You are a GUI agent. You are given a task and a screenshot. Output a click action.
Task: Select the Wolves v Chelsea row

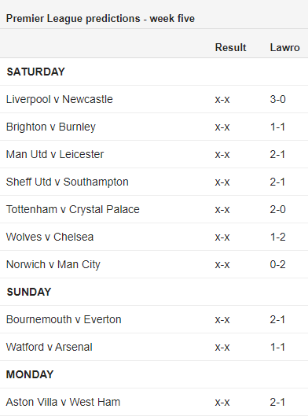[x=154, y=237]
